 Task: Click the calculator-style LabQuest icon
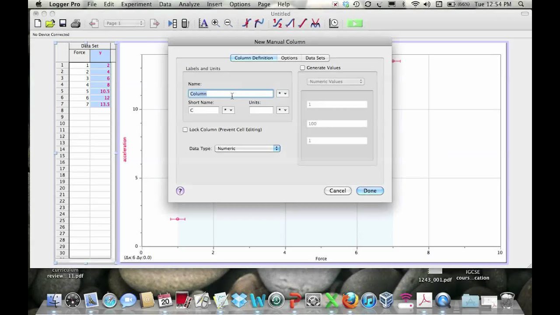(185, 24)
